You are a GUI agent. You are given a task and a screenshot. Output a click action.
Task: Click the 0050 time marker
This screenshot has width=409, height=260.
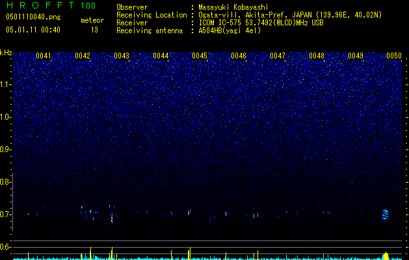[x=394, y=56]
